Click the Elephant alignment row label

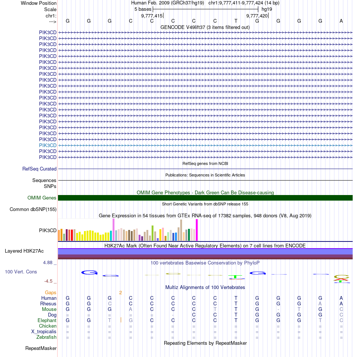click(47, 320)
